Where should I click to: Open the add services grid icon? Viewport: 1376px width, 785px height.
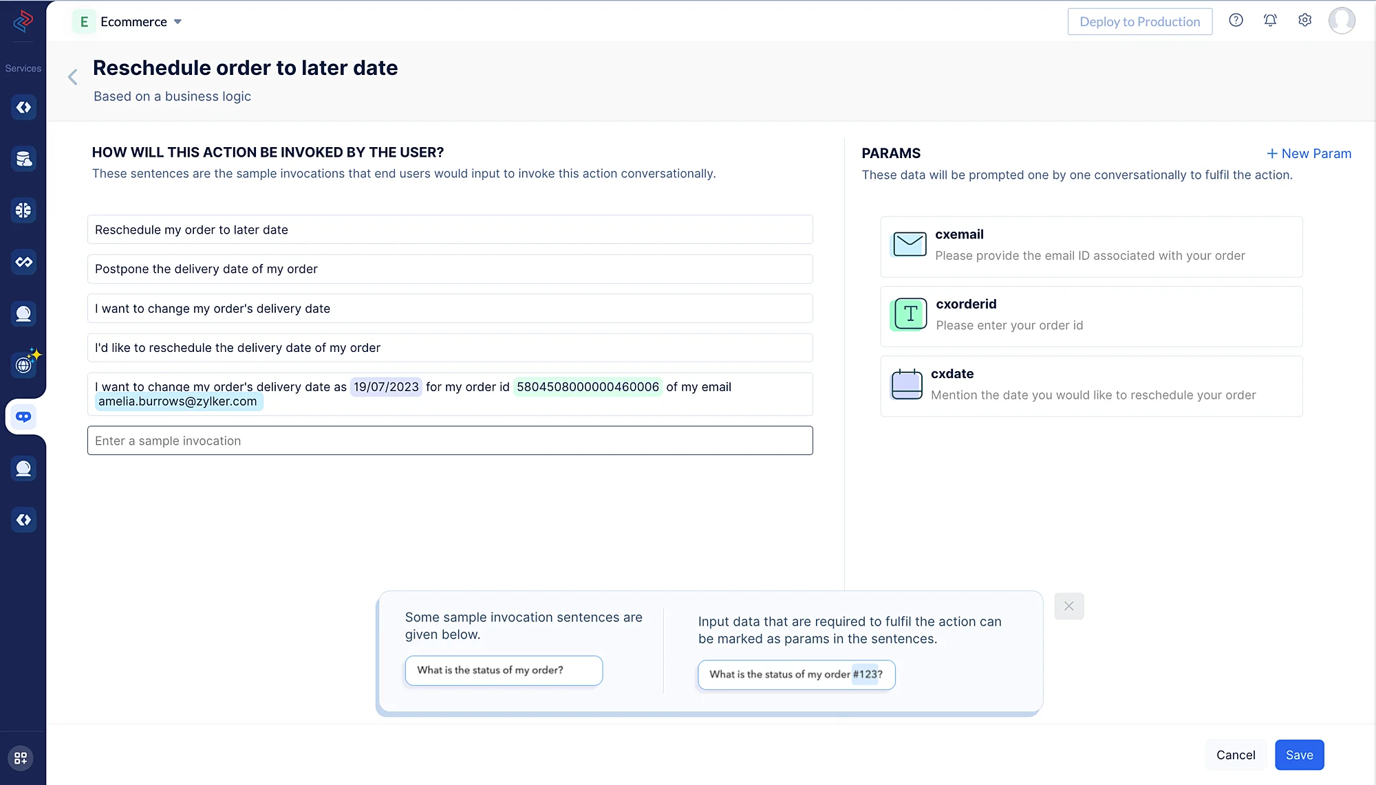(x=21, y=758)
